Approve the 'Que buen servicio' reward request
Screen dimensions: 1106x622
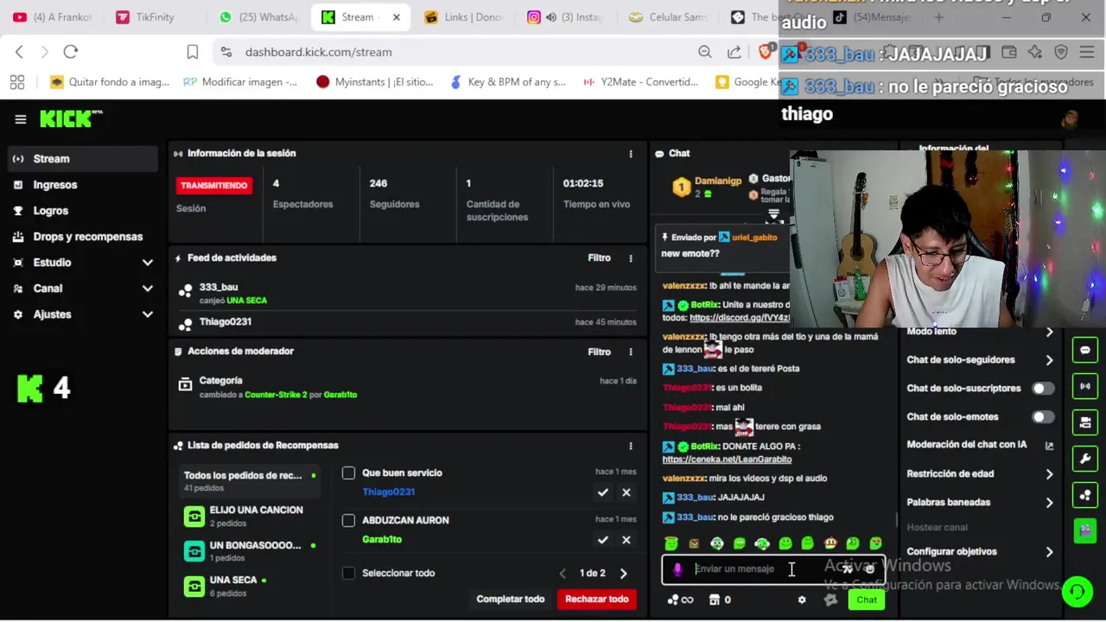[x=603, y=492]
